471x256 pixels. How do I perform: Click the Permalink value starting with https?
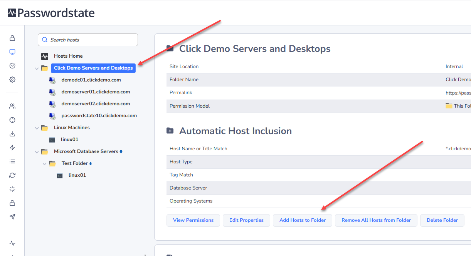point(458,93)
